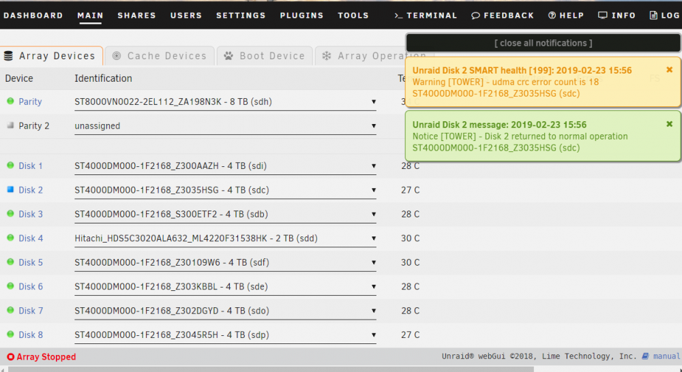Click the 30 C temperature for Disk 4
682x372 pixels.
pyautogui.click(x=410, y=238)
